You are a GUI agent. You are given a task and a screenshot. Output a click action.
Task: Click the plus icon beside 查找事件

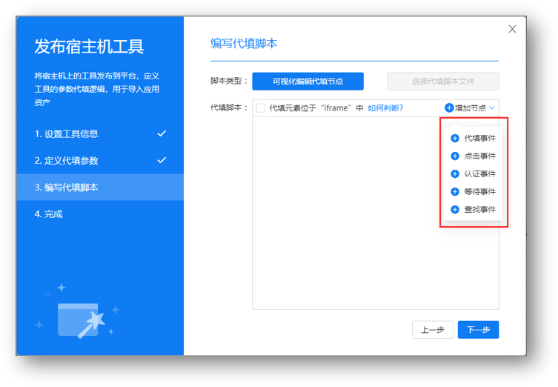point(455,209)
